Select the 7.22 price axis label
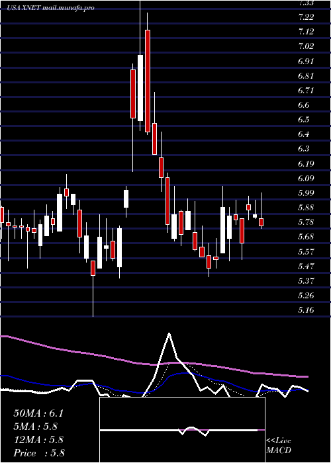 click(306, 17)
